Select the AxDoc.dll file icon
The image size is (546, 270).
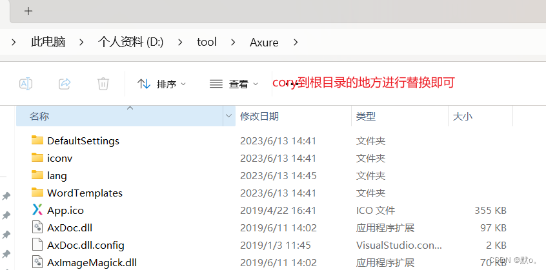pyautogui.click(x=37, y=227)
